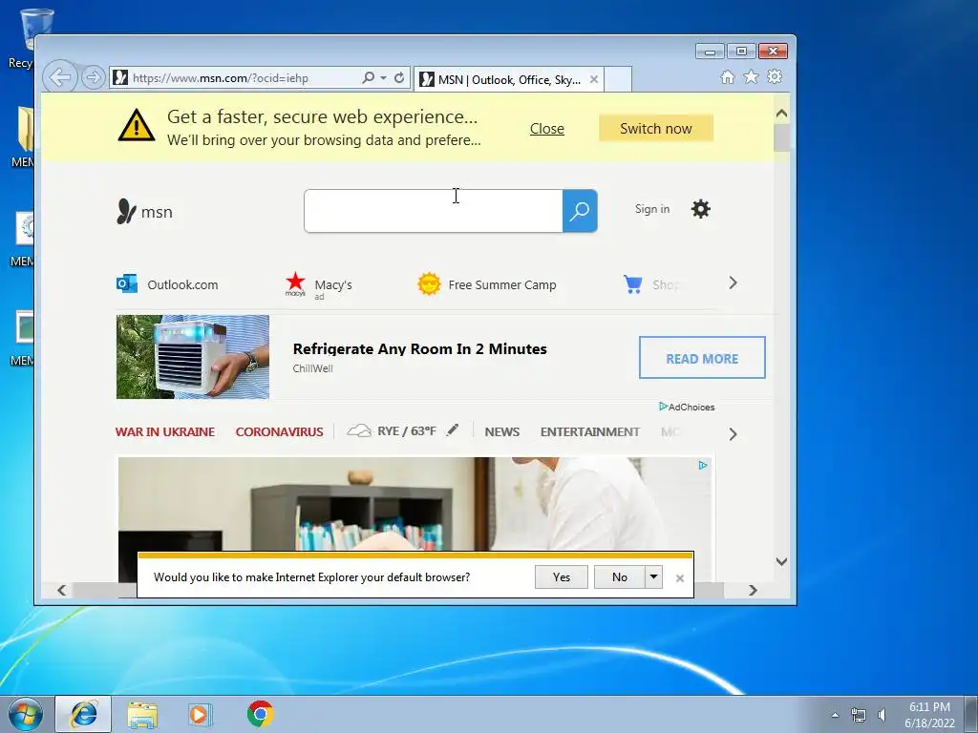Image resolution: width=978 pixels, height=733 pixels.
Task: Open the Macy's ad shortcut
Action: click(x=319, y=285)
